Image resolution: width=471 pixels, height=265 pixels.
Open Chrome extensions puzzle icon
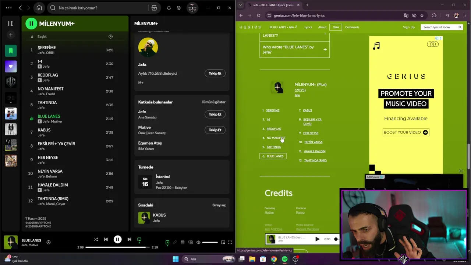point(434,15)
